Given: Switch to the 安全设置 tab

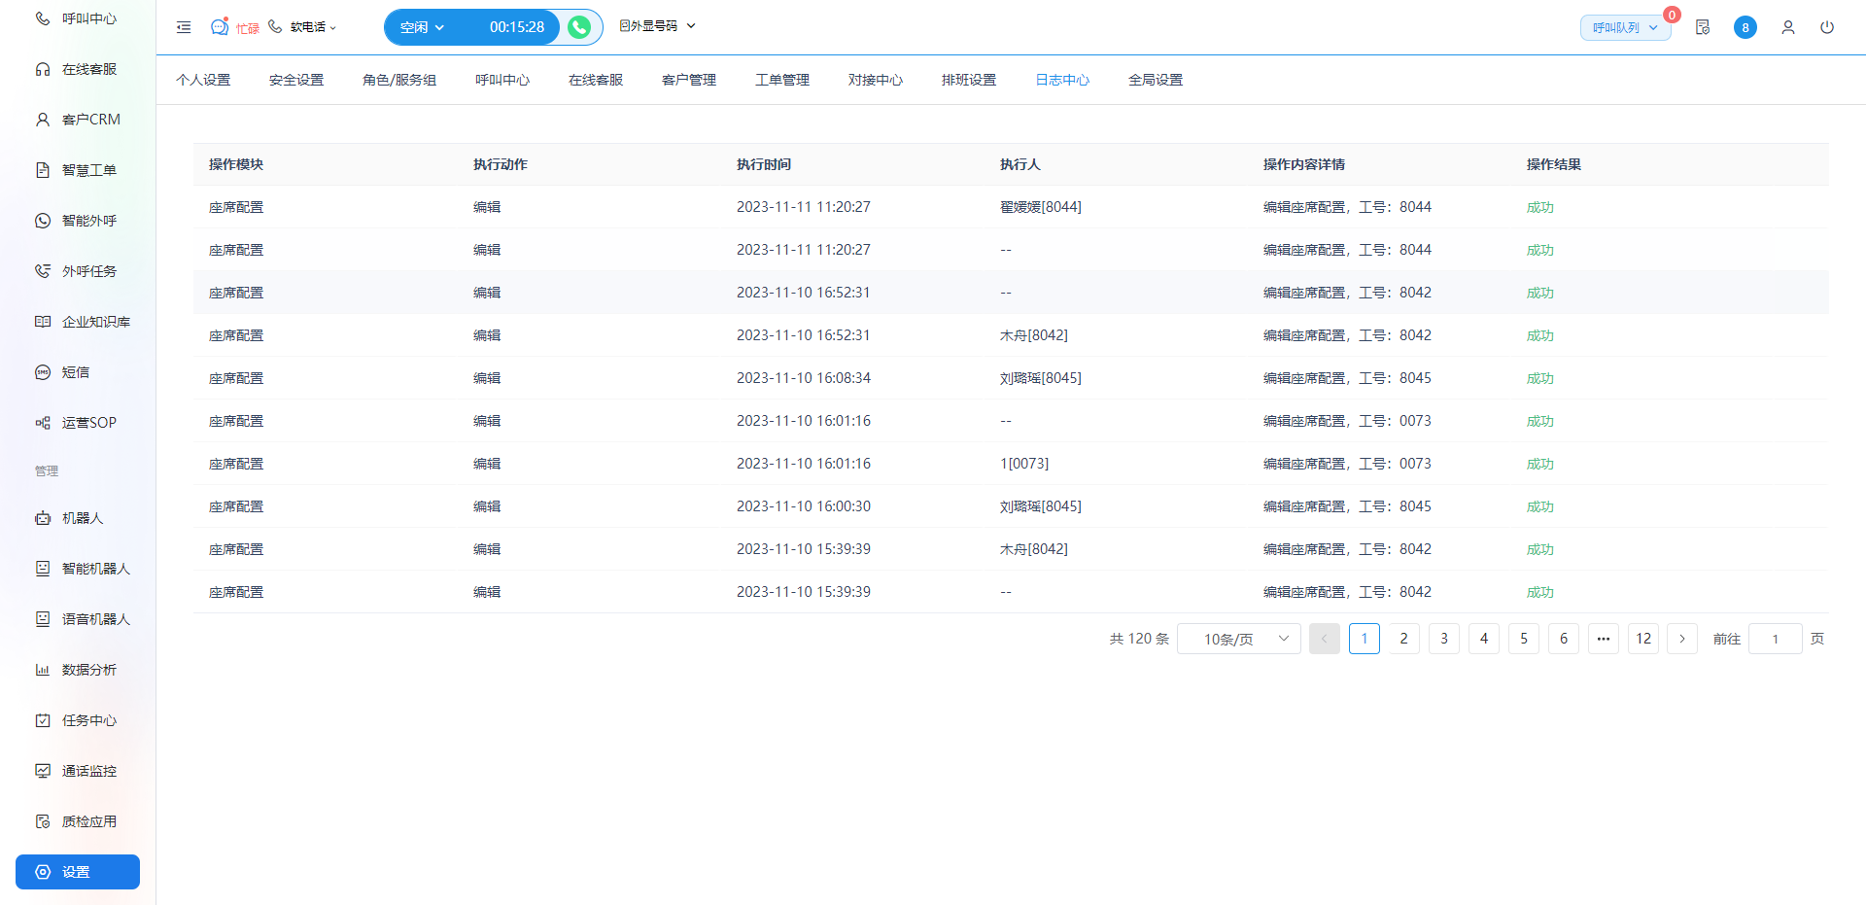Looking at the screenshot, I should (296, 80).
